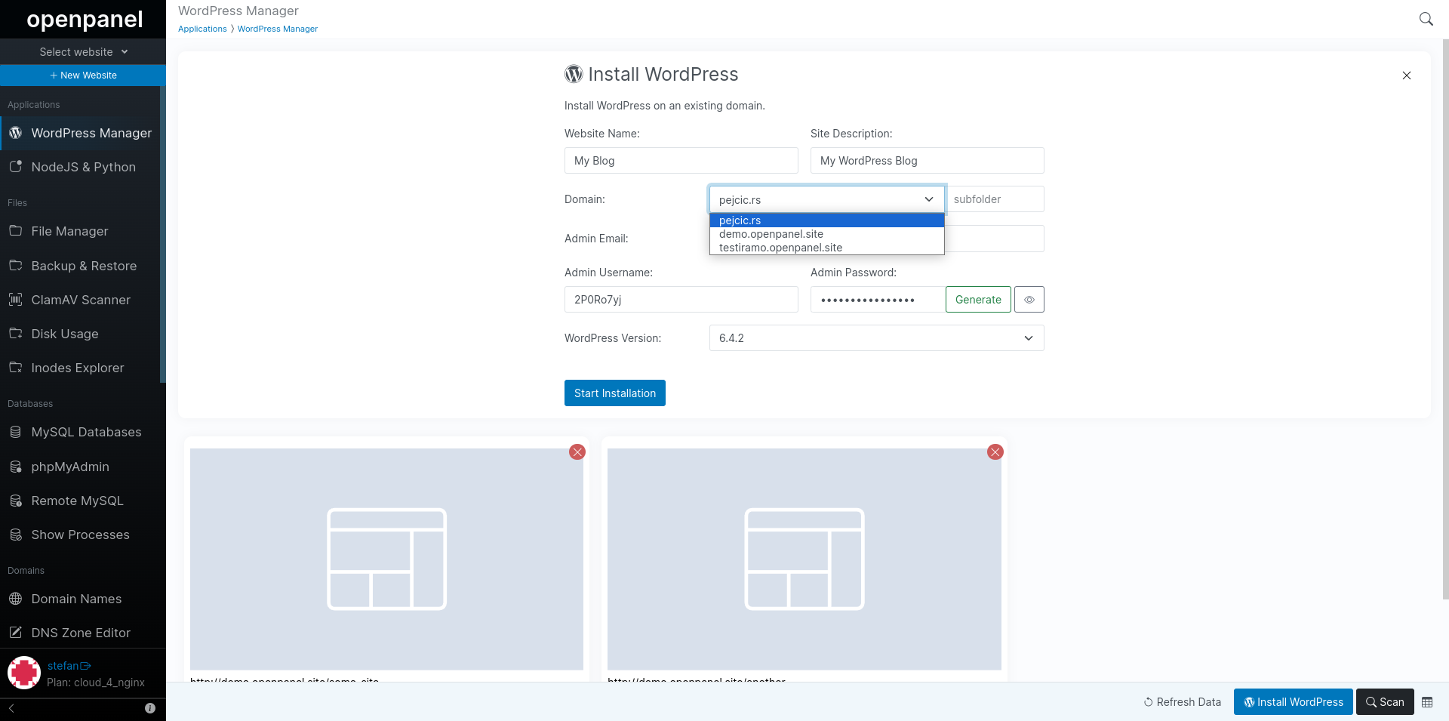Open the search magnifier icon in header
This screenshot has width=1449, height=721.
pyautogui.click(x=1426, y=19)
